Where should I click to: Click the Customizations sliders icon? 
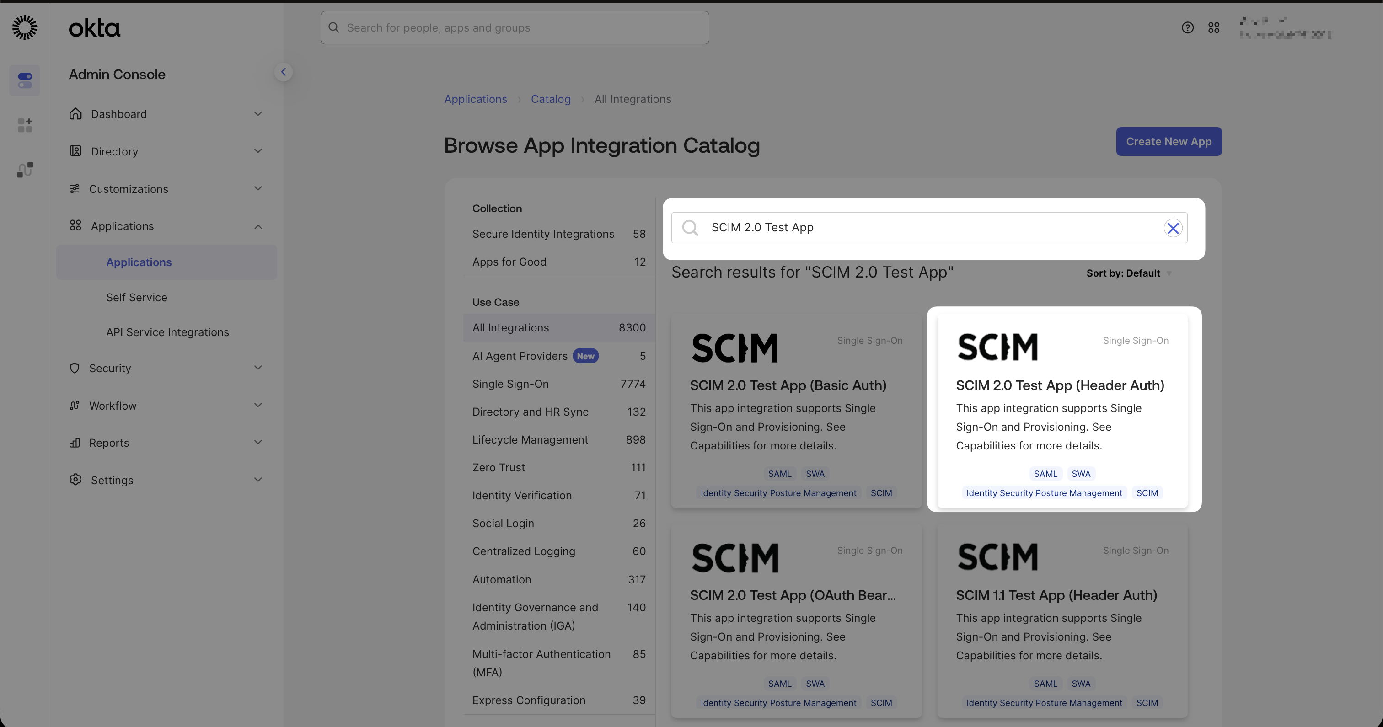(75, 188)
